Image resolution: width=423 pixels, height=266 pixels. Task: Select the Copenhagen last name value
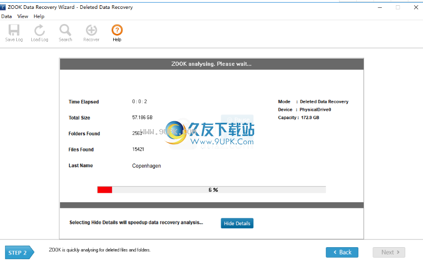point(147,166)
